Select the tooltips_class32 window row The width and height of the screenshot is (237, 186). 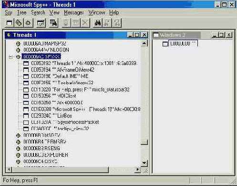(x=60, y=129)
